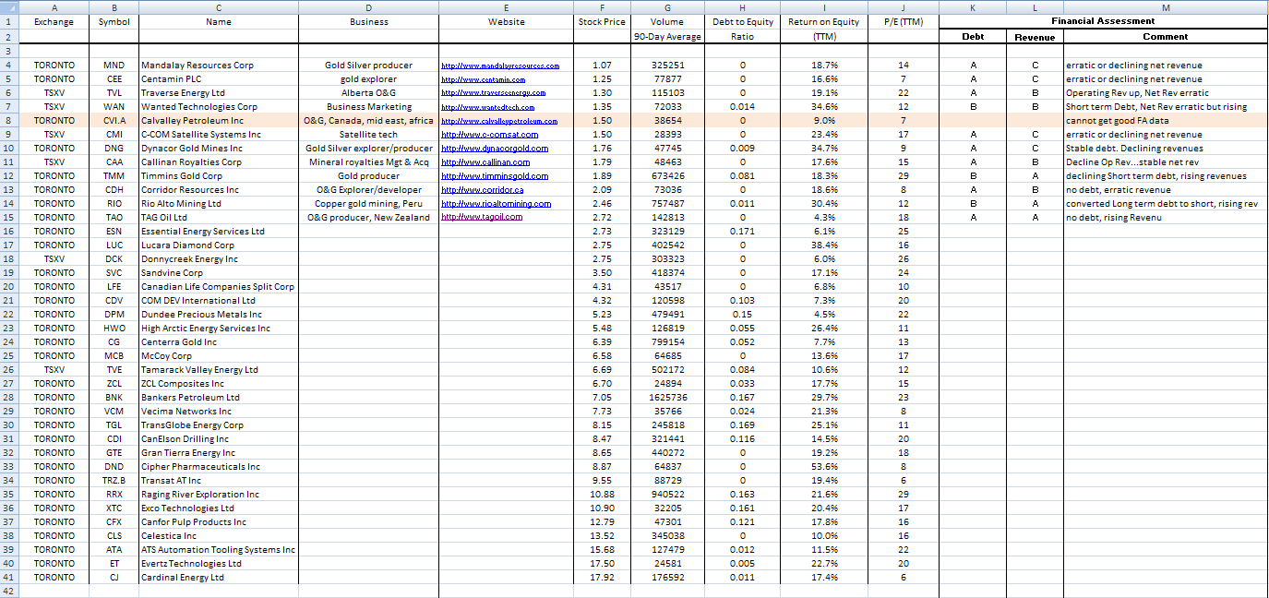Select the 'Satellite tech' business cell
Image resolution: width=1269 pixels, height=598 pixels.
point(369,135)
